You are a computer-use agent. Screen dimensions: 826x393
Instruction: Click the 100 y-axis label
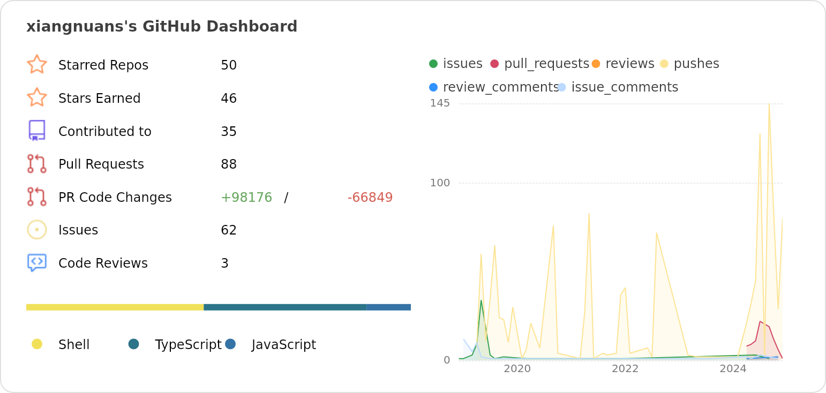point(440,183)
